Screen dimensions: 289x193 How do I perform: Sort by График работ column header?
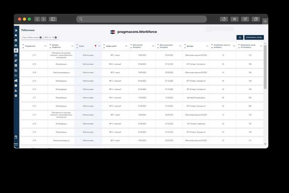(x=111, y=46)
